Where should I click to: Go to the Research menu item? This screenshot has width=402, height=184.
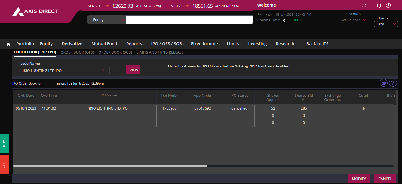tap(285, 44)
